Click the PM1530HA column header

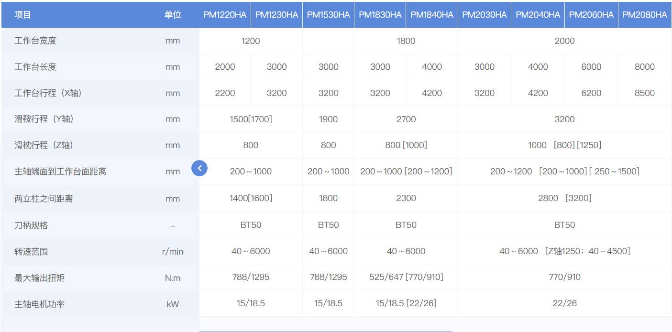click(x=328, y=15)
